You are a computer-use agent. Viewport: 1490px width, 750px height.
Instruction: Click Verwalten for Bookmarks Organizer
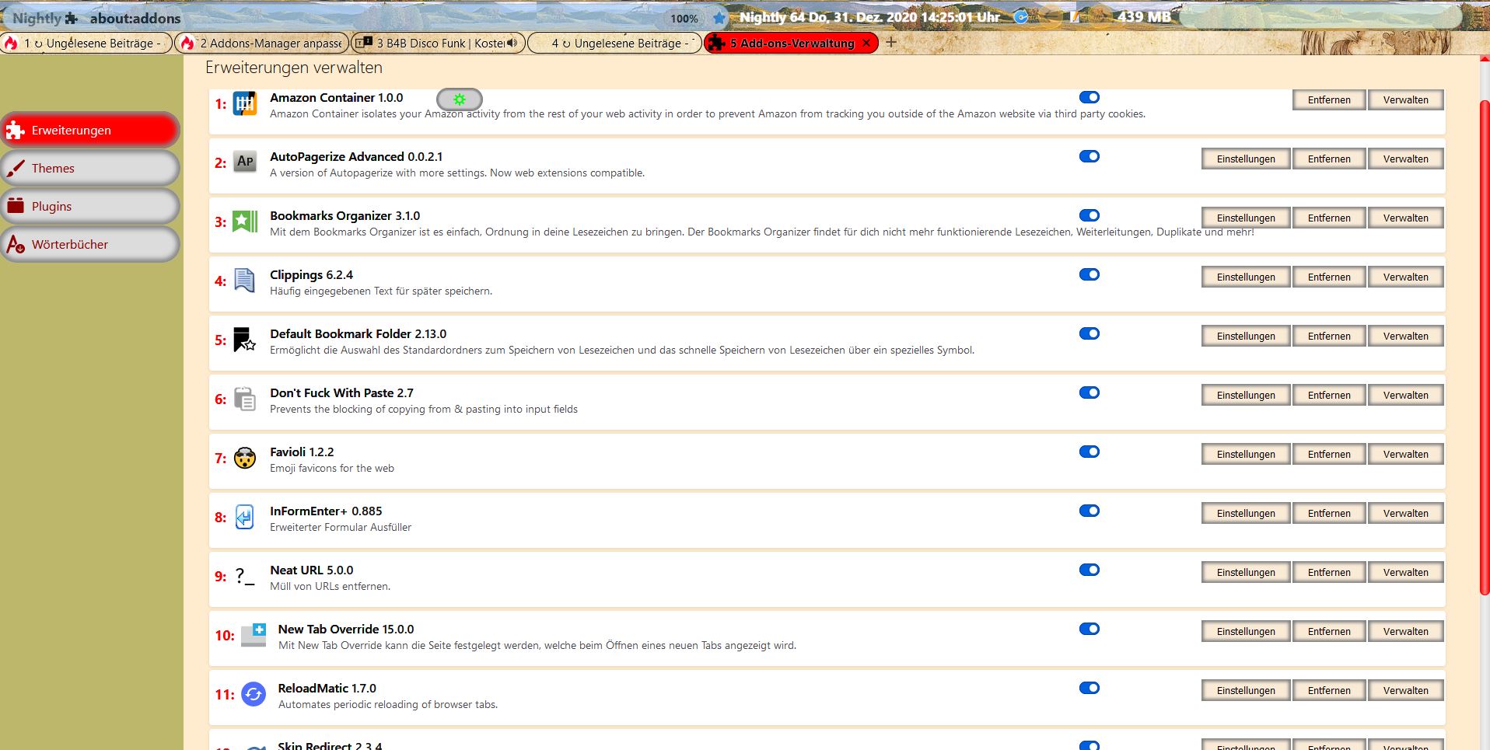point(1405,218)
